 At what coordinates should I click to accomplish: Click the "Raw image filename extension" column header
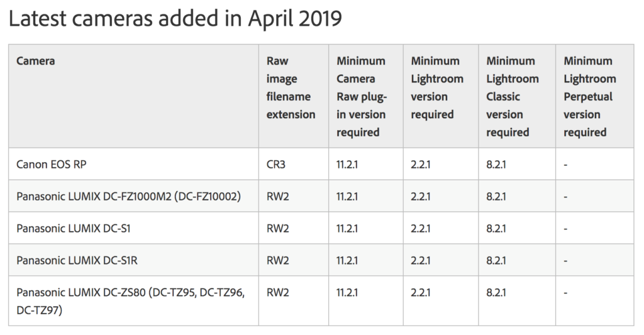[x=291, y=87]
